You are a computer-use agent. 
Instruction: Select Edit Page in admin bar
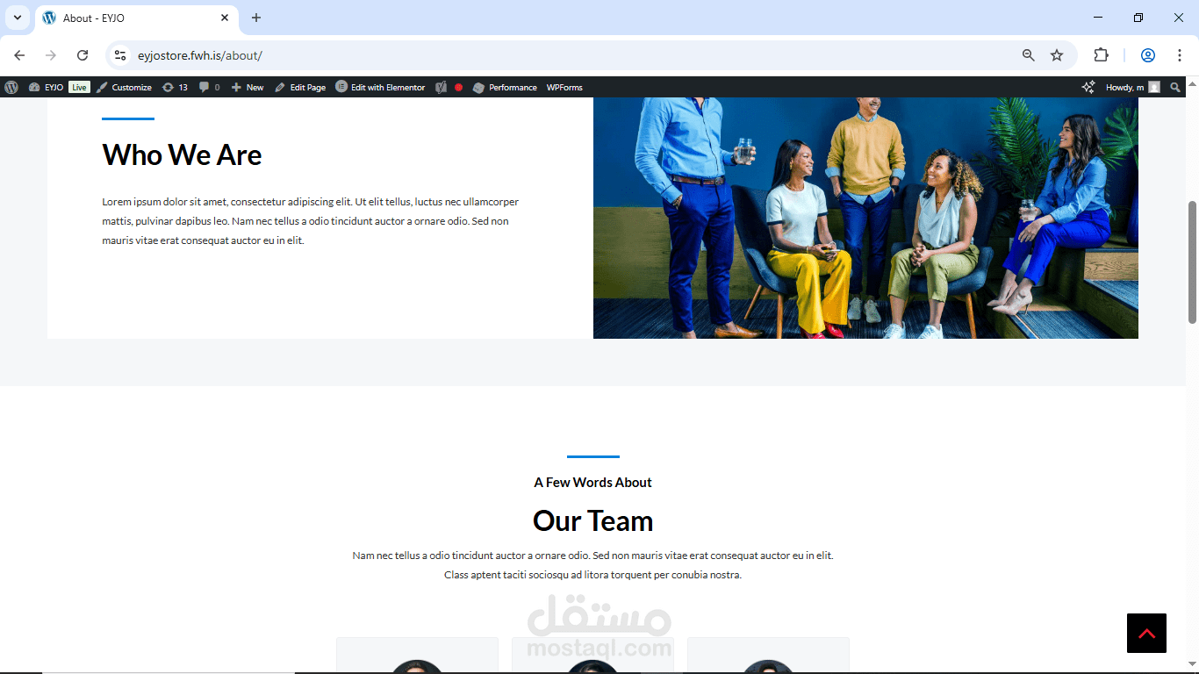tap(300, 87)
